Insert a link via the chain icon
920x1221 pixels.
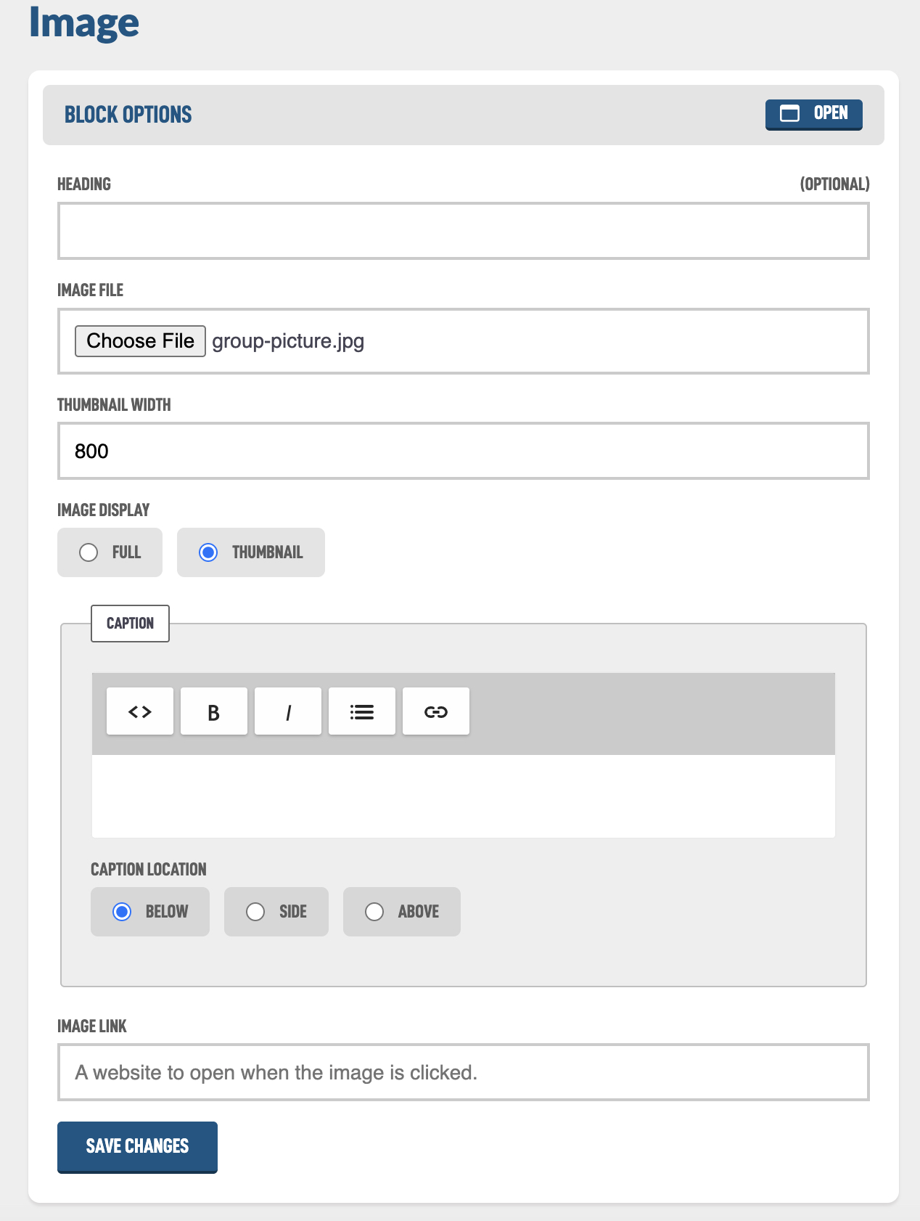pos(436,711)
